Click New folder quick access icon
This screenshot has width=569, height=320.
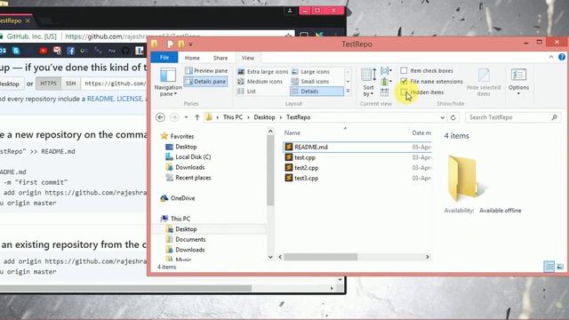point(180,44)
